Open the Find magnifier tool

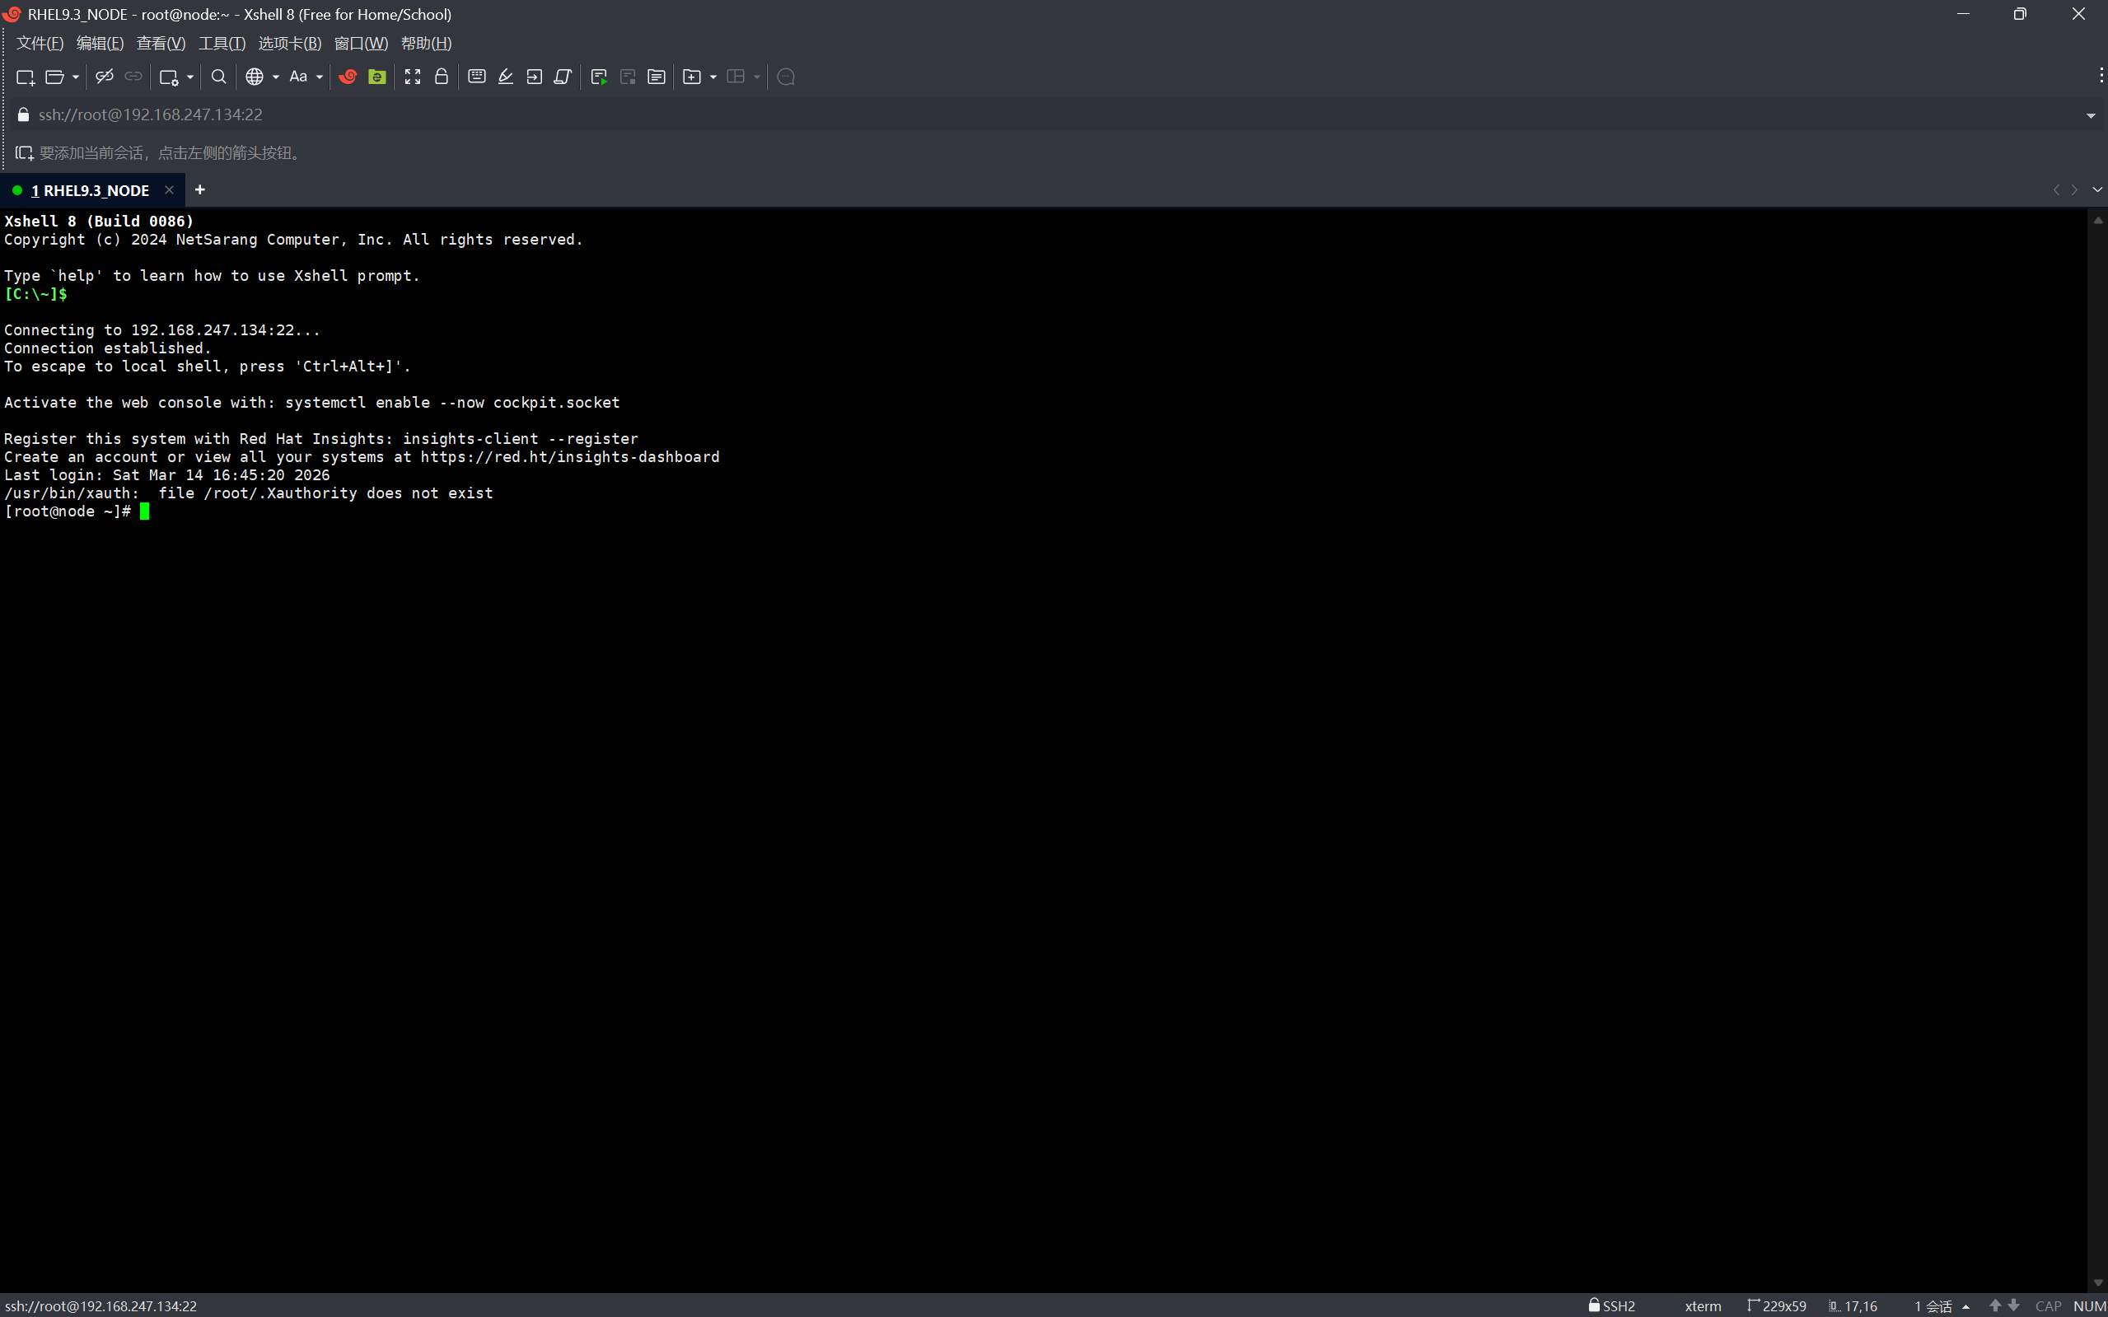[x=218, y=77]
